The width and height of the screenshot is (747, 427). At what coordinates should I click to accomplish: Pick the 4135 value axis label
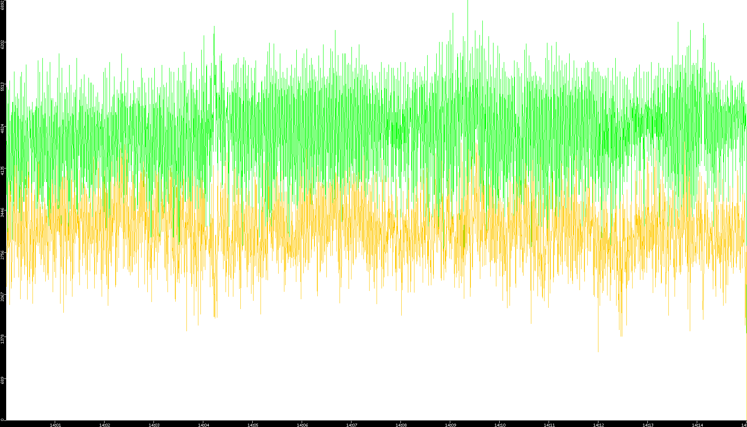tap(2, 170)
